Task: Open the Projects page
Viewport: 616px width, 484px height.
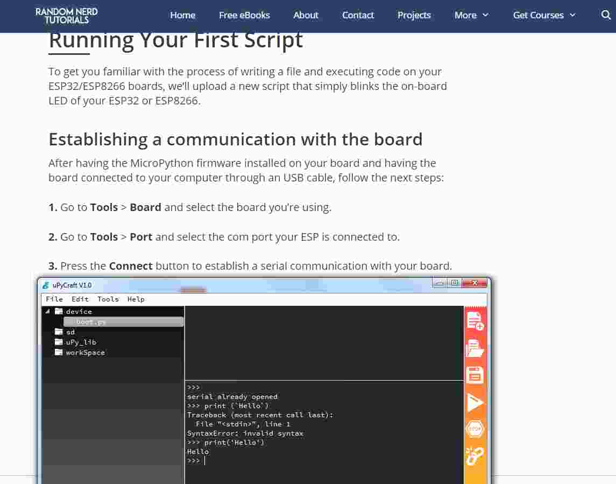Action: (x=414, y=15)
